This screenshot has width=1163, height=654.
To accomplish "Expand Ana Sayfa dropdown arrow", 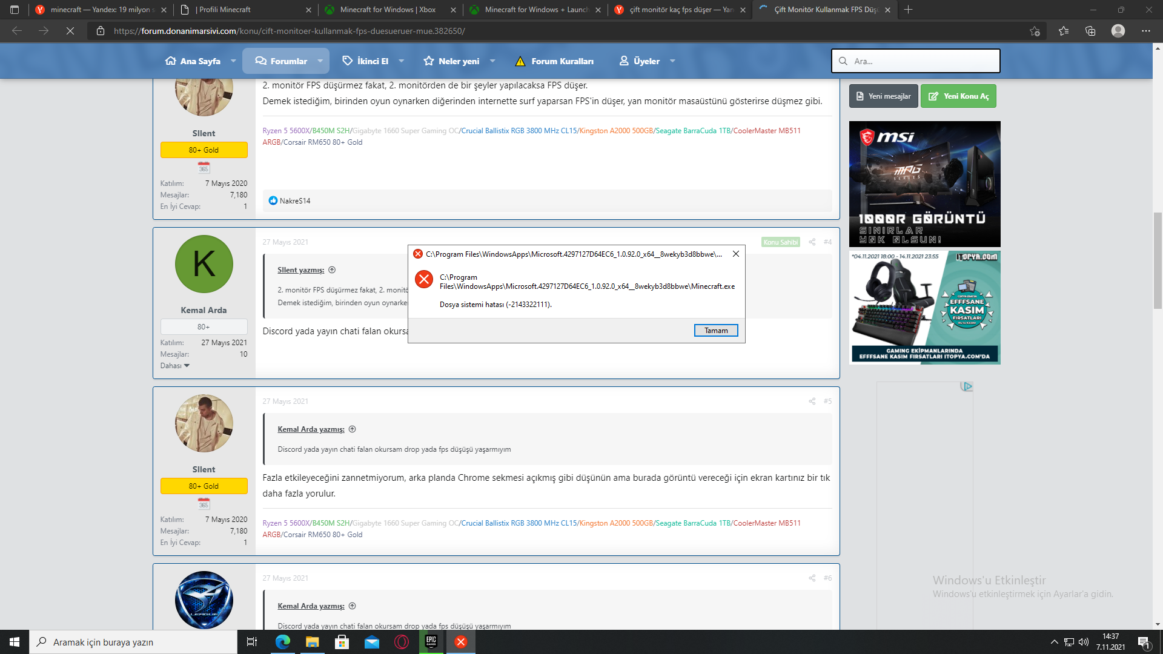I will point(233,61).
